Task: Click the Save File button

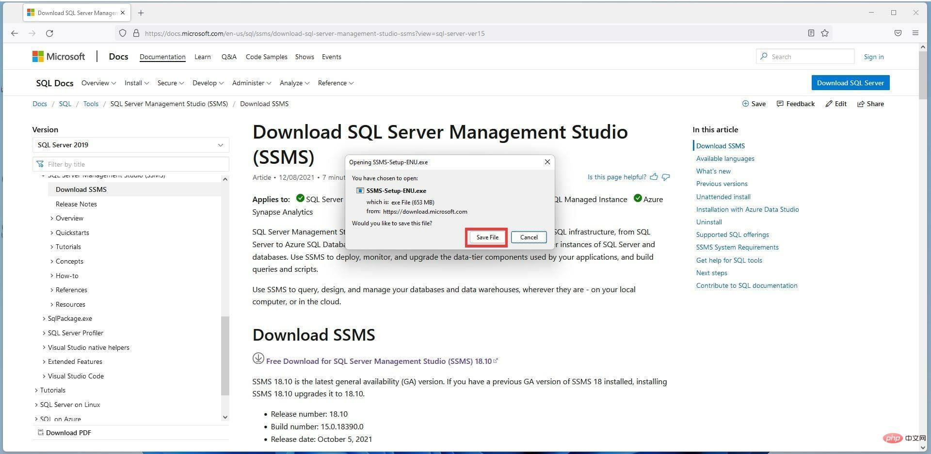Action: click(x=487, y=237)
